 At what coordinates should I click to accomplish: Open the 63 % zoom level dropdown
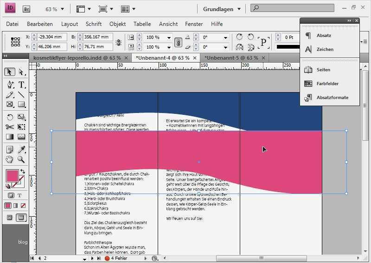[63, 9]
